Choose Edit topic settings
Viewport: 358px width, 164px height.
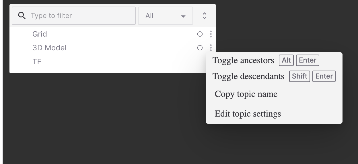(x=274, y=114)
